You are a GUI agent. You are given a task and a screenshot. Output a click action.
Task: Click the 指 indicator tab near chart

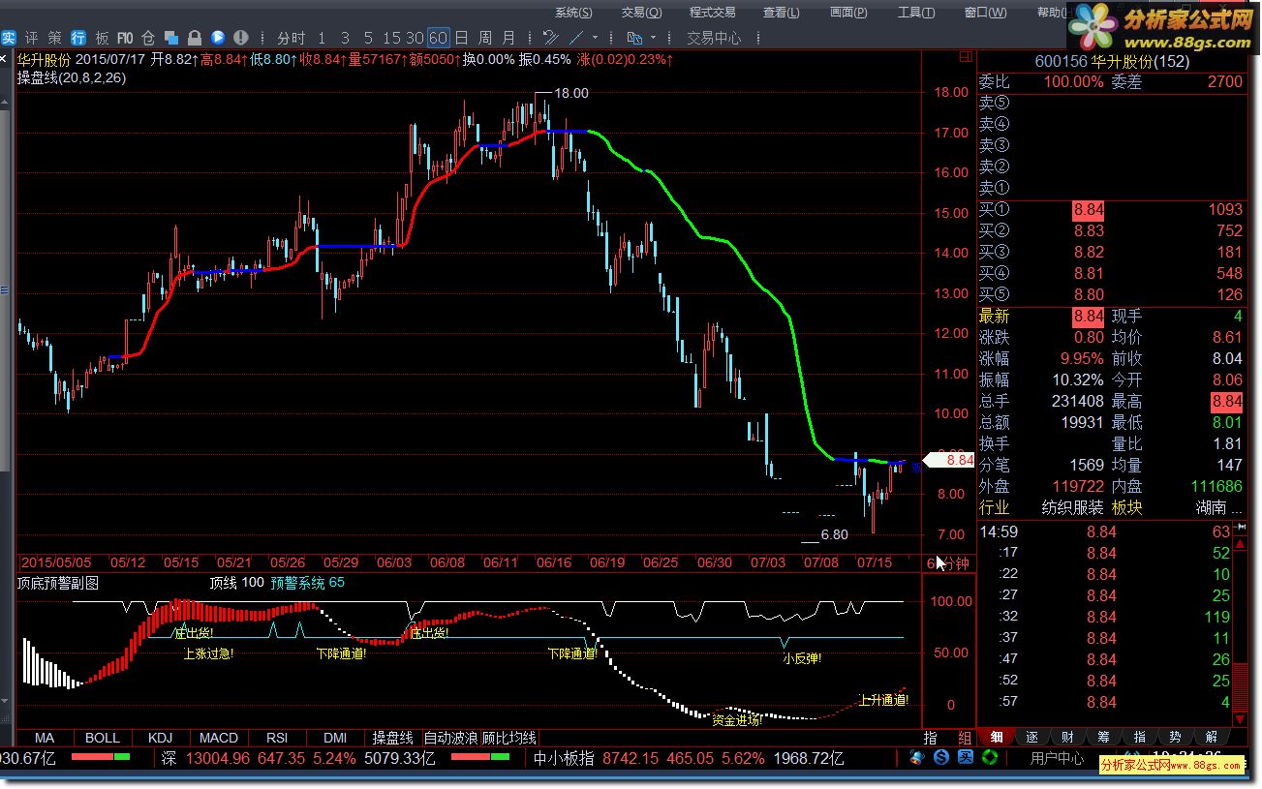[931, 738]
